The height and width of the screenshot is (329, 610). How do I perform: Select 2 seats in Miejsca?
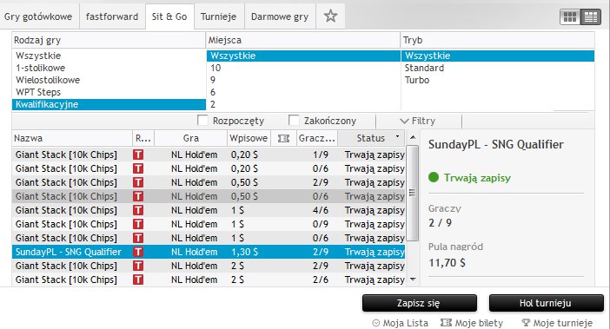coord(303,104)
